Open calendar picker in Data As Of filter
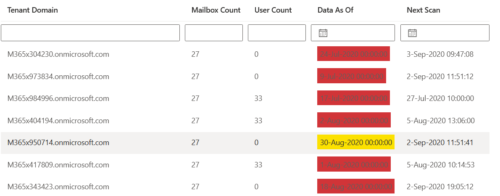This screenshot has height=196, width=500. 323,33
